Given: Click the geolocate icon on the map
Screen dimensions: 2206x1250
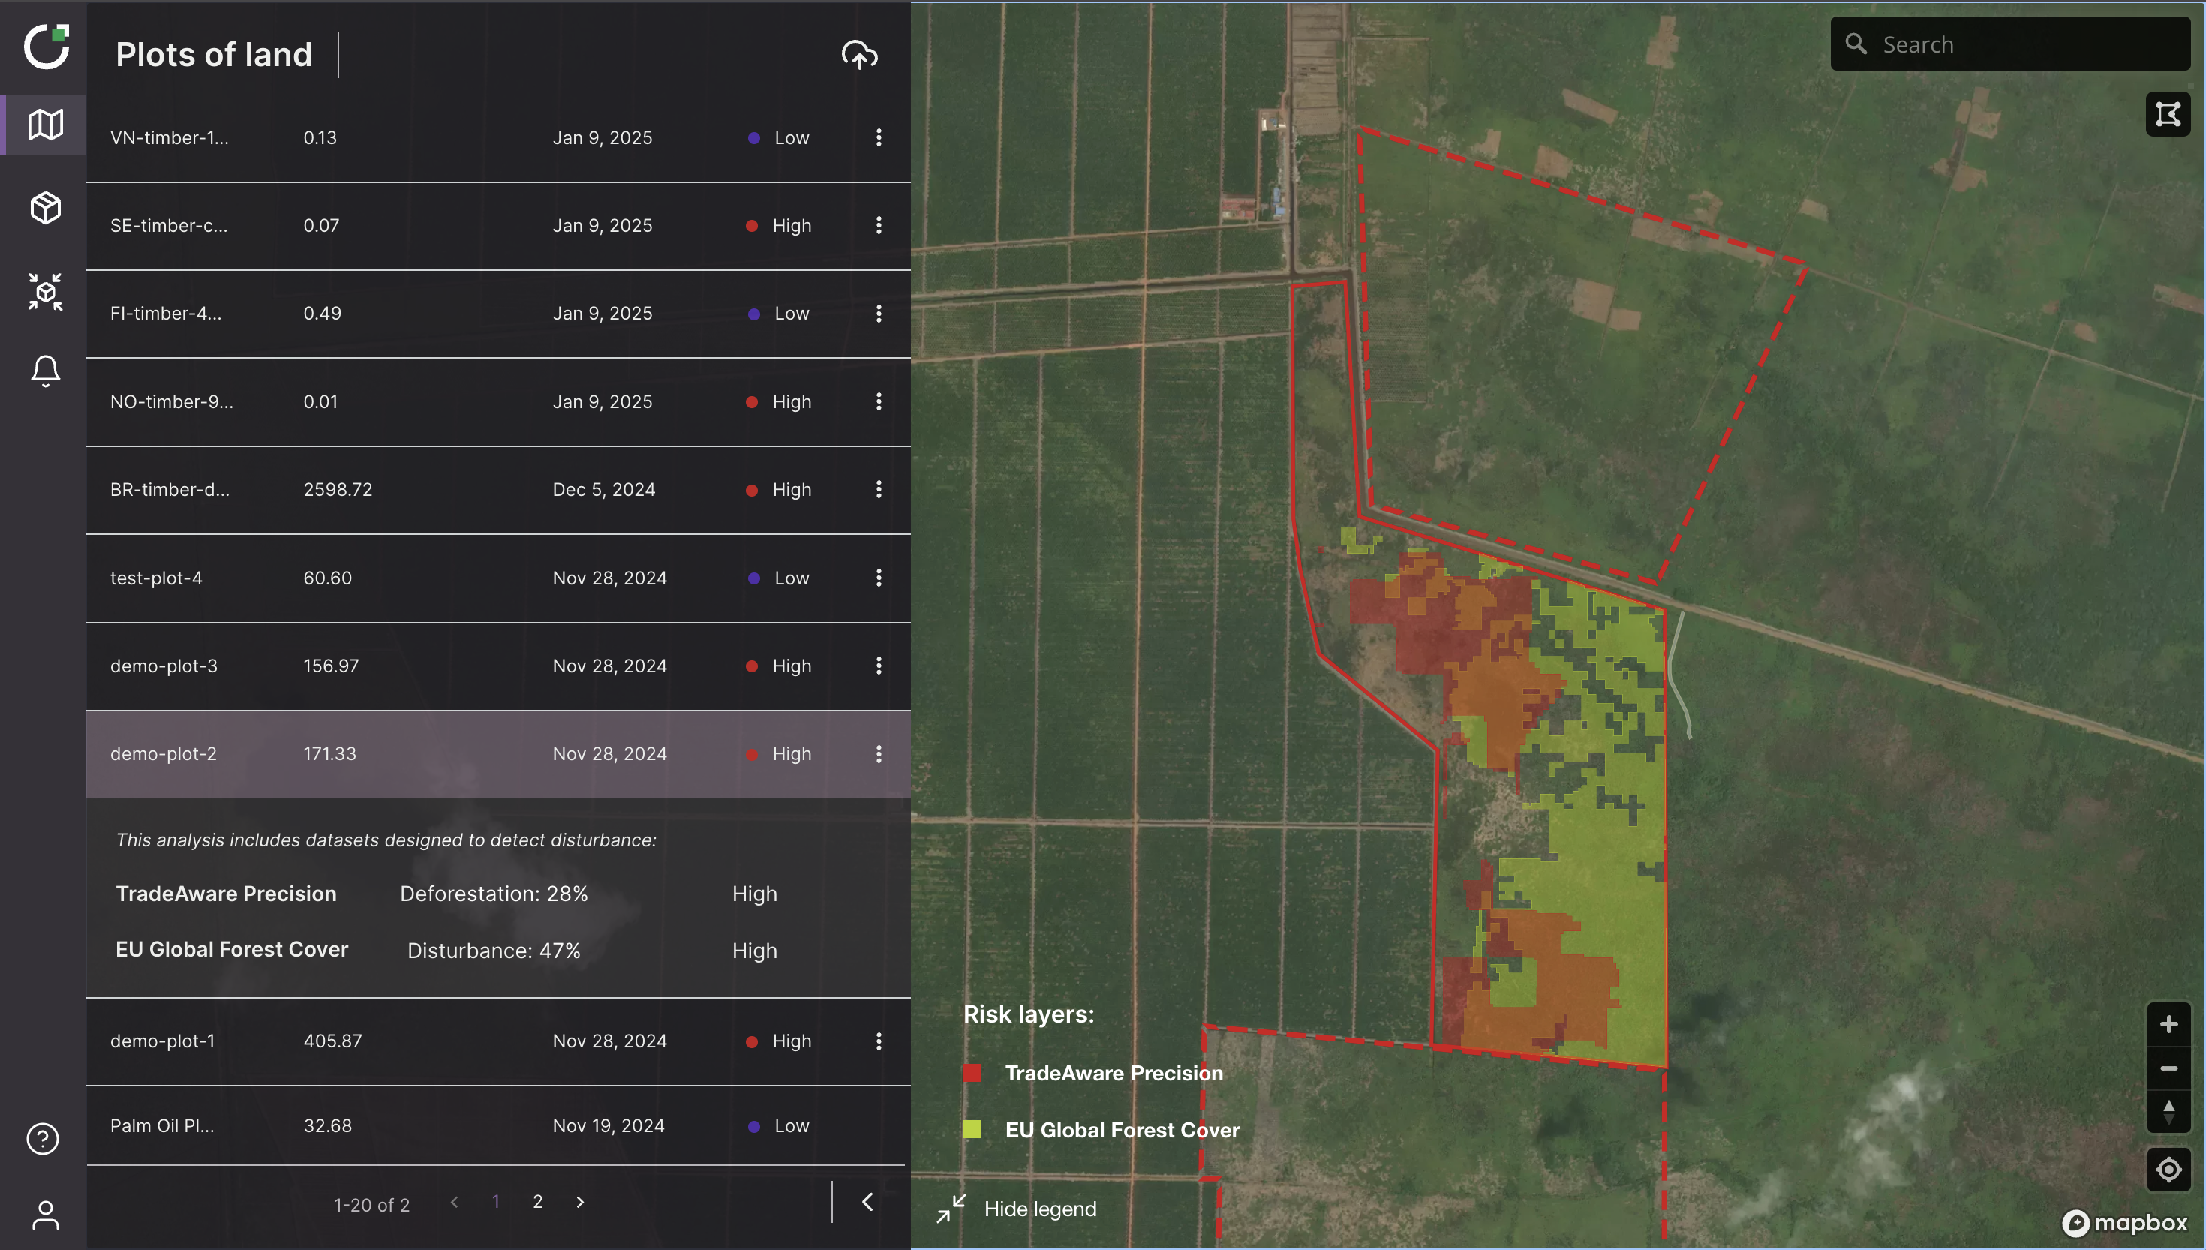Looking at the screenshot, I should tap(2169, 1168).
